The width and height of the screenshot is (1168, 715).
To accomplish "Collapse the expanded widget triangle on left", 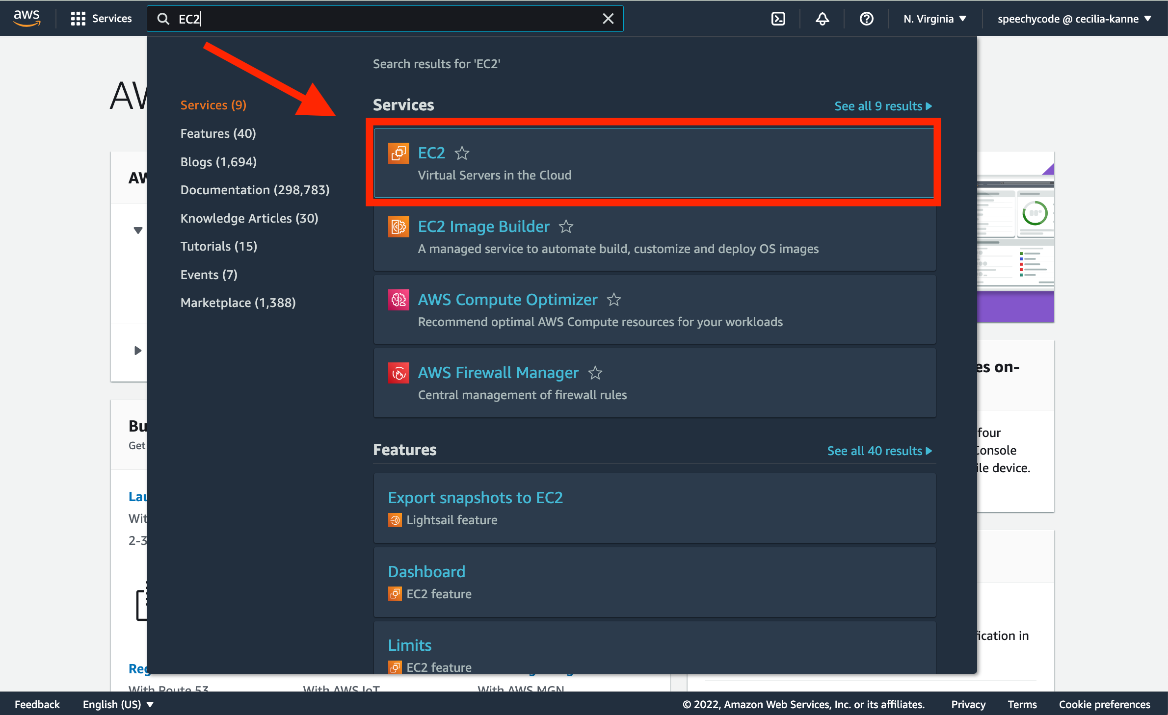I will (x=138, y=230).
